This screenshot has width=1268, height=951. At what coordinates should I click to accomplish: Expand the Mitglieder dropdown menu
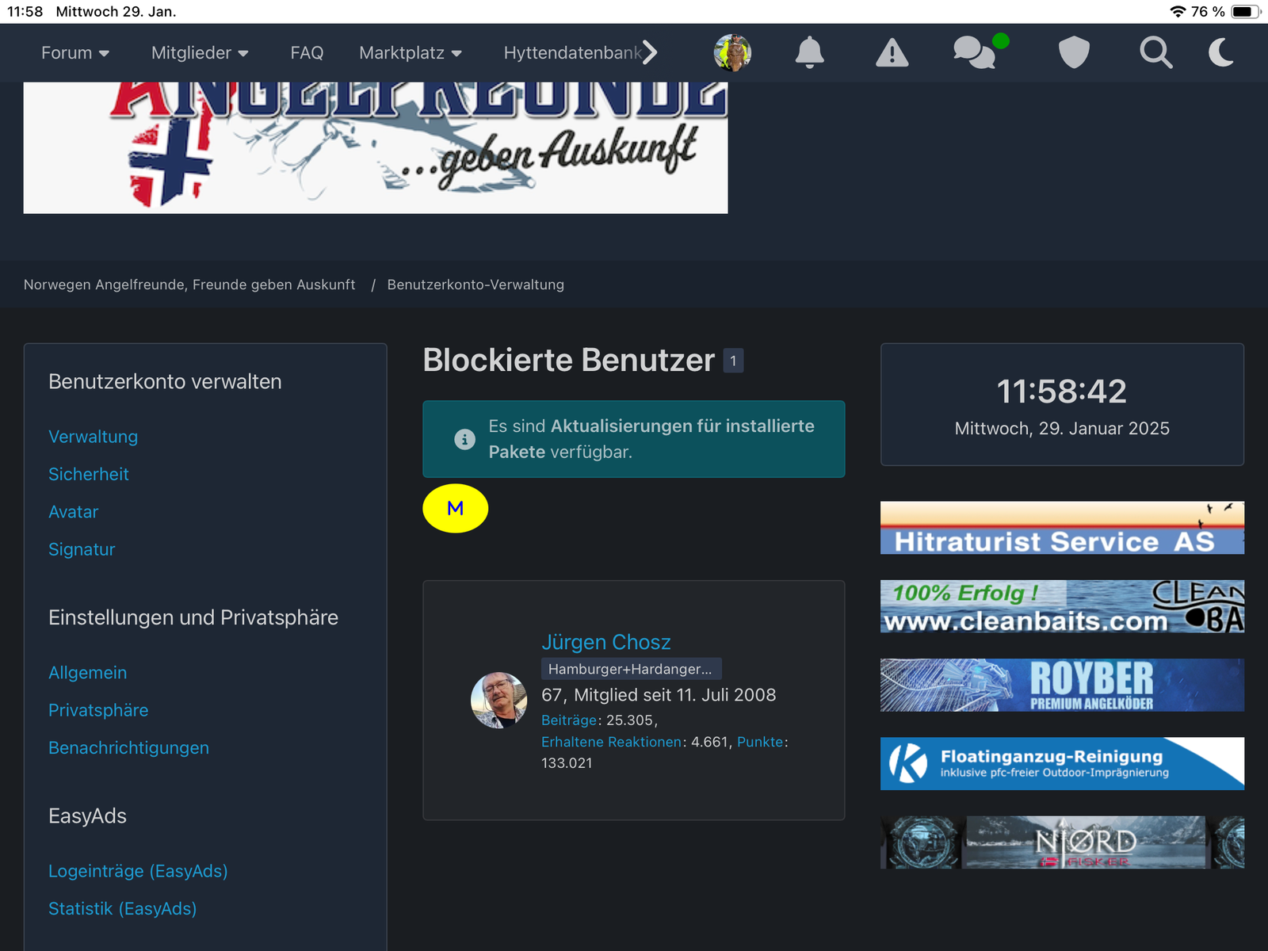(200, 53)
